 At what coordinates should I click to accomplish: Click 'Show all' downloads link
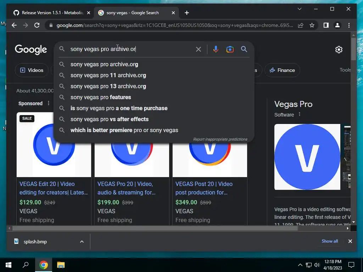point(330,241)
